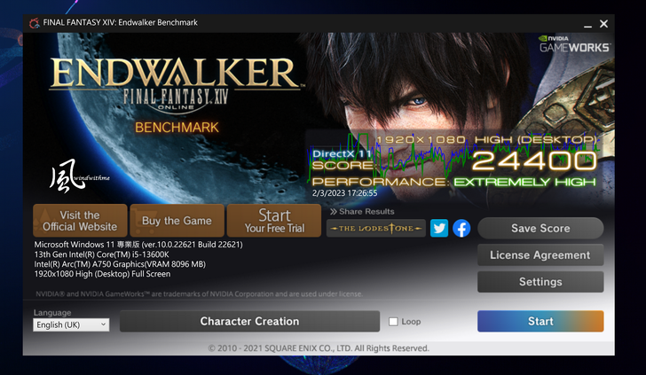Click the score value 24400
The image size is (646, 375).
coord(534,160)
